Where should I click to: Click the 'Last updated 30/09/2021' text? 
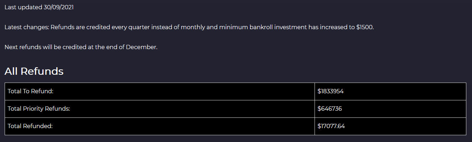tap(39, 7)
